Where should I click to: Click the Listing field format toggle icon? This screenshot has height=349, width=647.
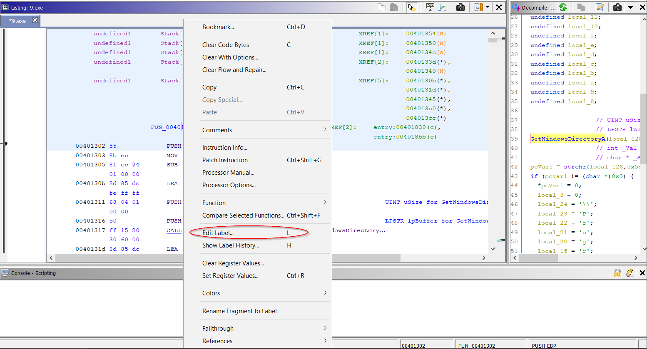[x=430, y=7]
